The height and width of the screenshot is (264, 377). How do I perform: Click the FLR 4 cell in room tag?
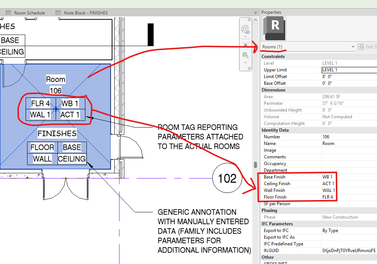click(x=41, y=103)
